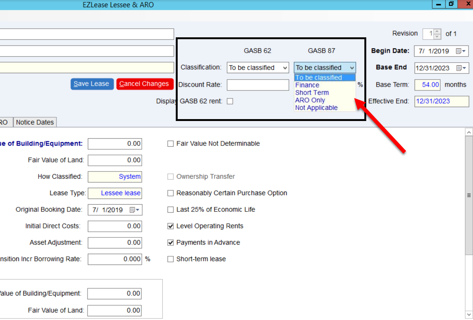Restore the EZLease window size
The height and width of the screenshot is (320, 473).
pyautogui.click(x=451, y=4)
